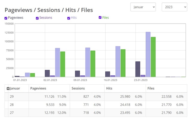
Task: Select the table row for day 27
Action: 95,112
